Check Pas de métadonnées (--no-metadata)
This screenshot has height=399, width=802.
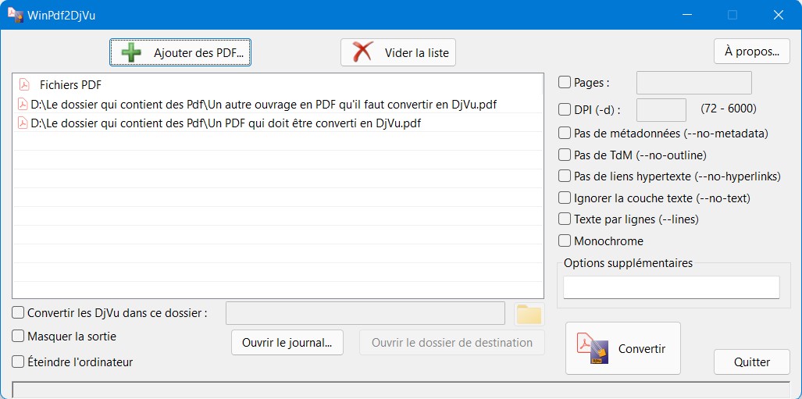(564, 133)
